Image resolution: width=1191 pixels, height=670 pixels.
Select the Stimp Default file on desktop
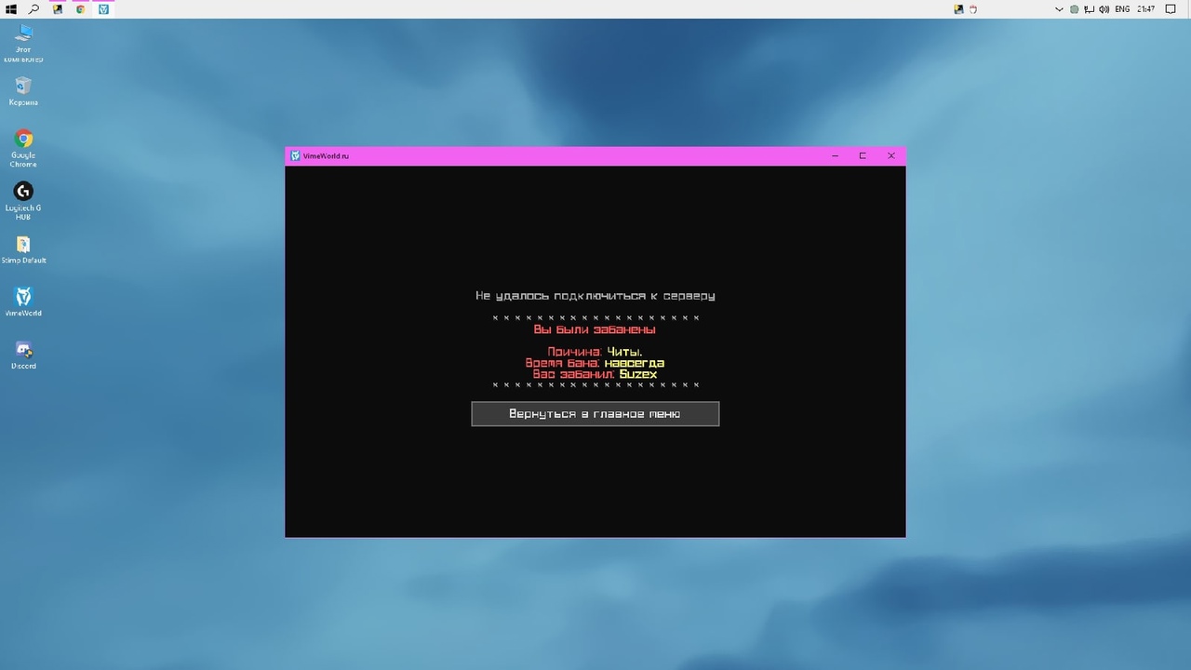pyautogui.click(x=23, y=249)
